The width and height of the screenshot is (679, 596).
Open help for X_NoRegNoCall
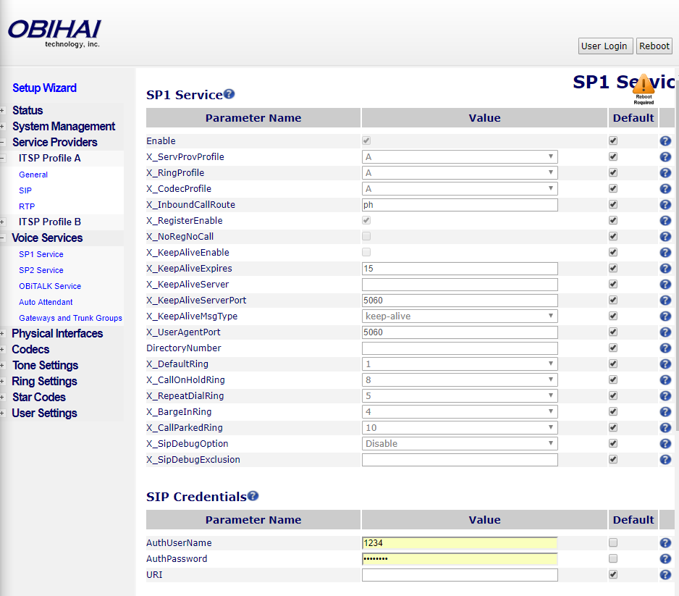pos(665,237)
